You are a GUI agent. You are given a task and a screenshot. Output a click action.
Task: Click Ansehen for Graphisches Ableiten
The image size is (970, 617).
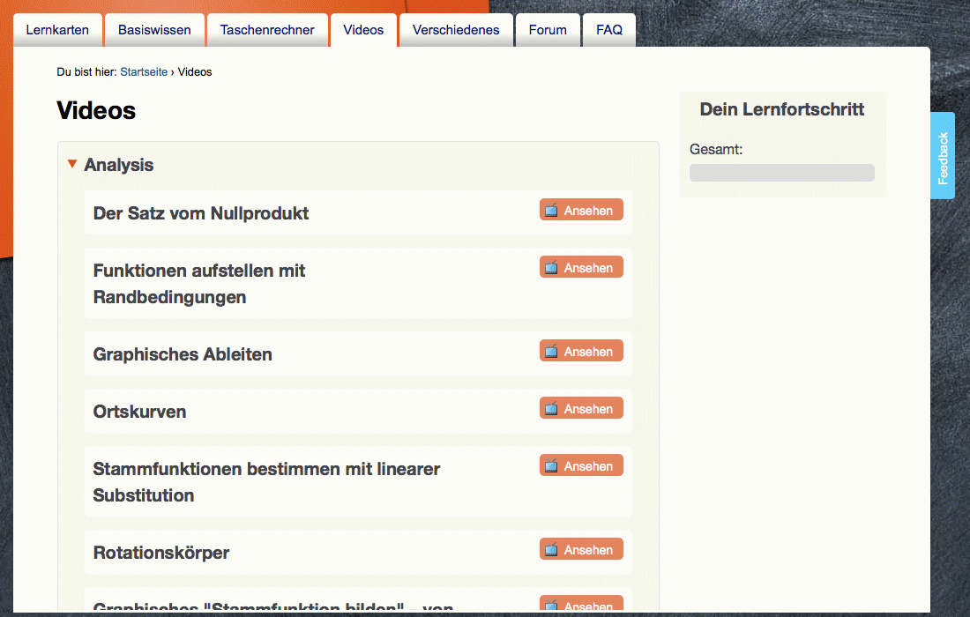(x=581, y=351)
